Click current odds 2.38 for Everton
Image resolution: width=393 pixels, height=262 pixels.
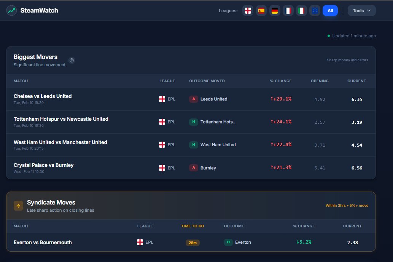352,243
